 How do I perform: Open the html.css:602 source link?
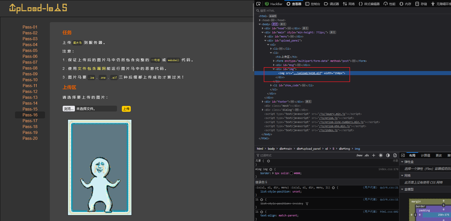coord(389,212)
